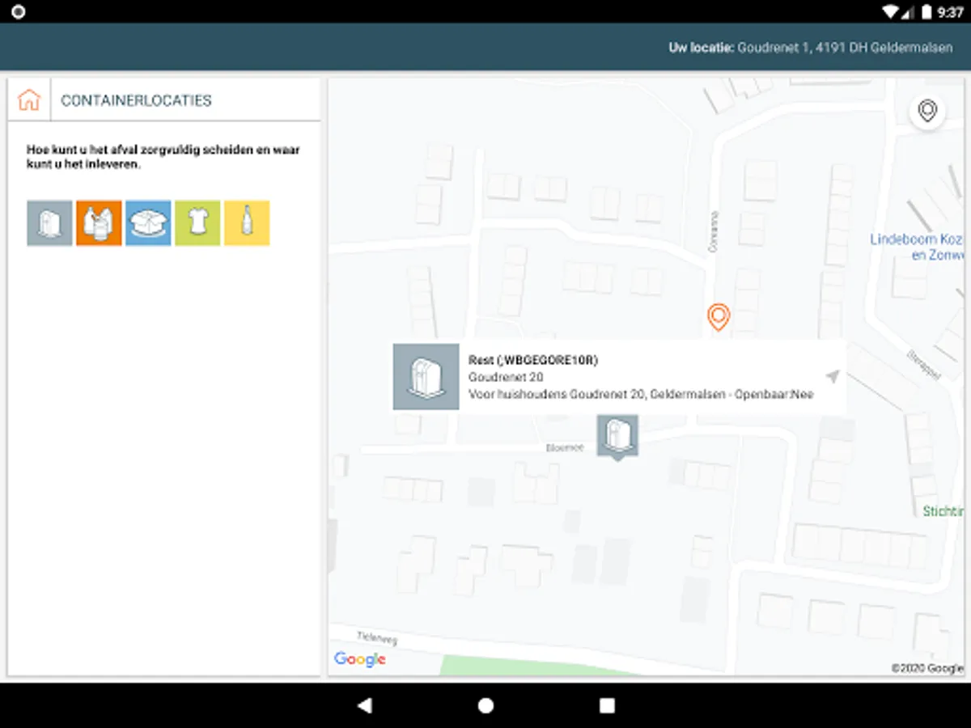Tap the Google logo on the map

359,659
